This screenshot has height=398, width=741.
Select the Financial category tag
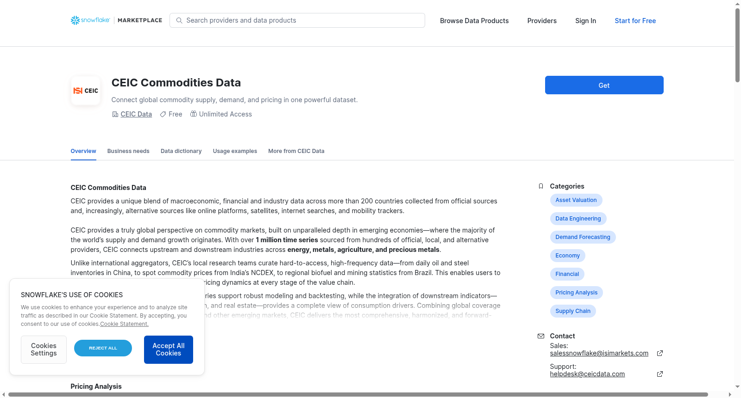click(567, 274)
